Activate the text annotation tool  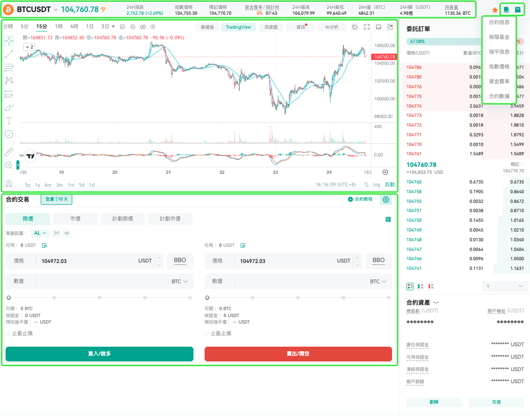point(9,121)
